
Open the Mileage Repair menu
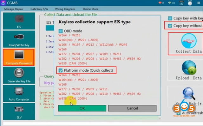click(14, 9)
